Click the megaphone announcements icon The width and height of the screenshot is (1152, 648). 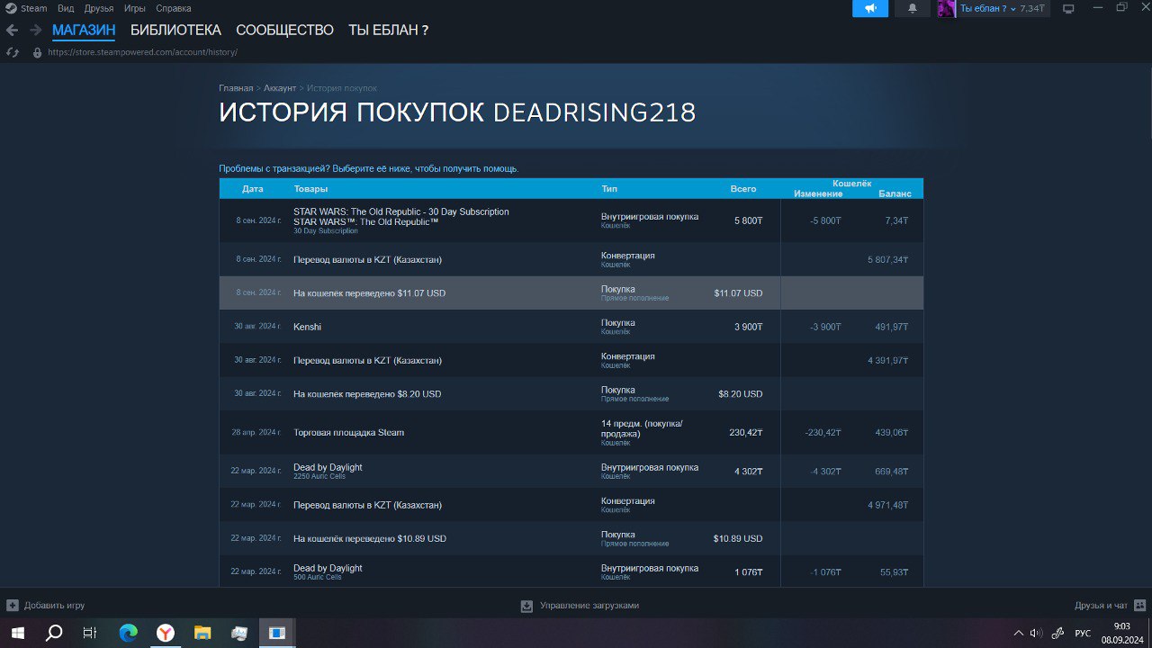[x=870, y=8]
